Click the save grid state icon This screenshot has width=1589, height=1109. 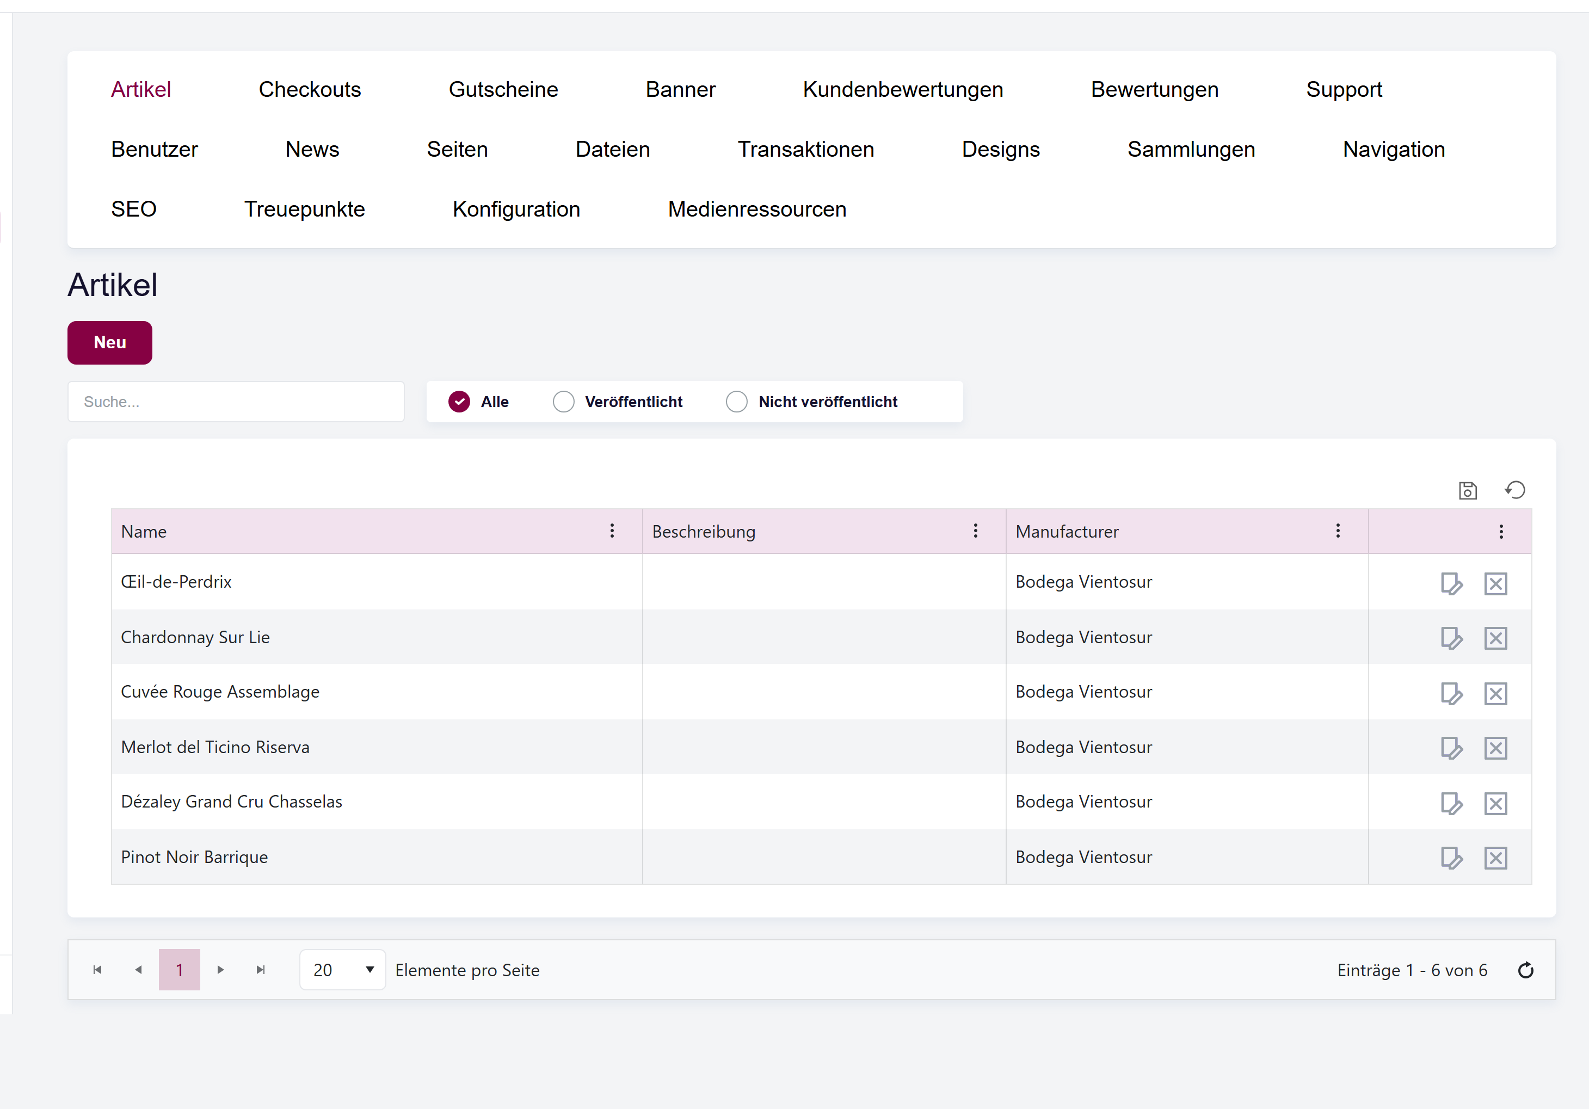(1467, 490)
